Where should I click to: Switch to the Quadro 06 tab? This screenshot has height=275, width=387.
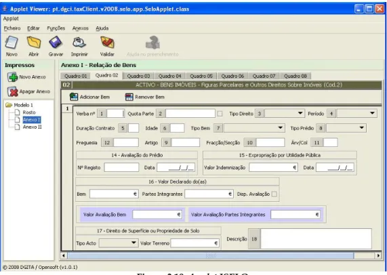(x=232, y=77)
